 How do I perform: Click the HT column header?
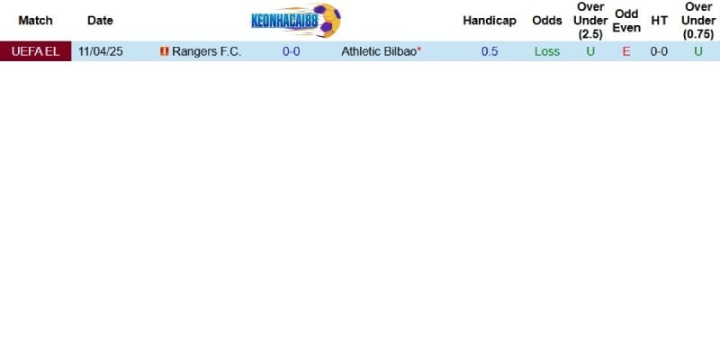[x=659, y=20]
